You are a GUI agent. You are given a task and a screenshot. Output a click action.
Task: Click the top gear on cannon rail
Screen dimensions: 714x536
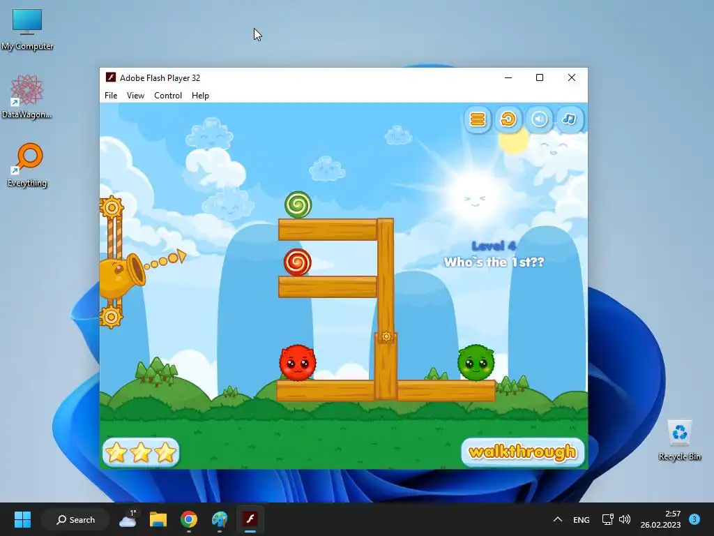(112, 207)
